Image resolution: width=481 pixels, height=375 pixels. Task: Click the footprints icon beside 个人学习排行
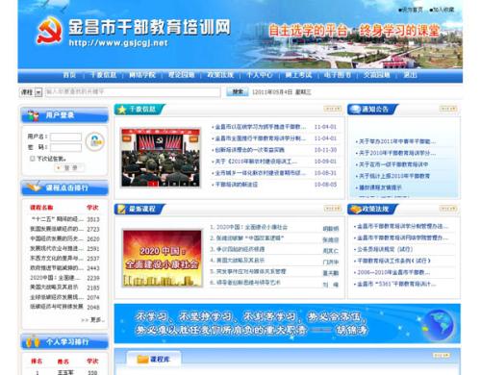pyautogui.click(x=33, y=342)
